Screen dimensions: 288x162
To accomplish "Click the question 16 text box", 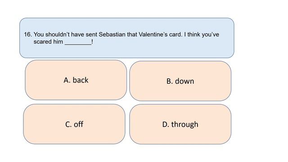I will click(127, 38).
